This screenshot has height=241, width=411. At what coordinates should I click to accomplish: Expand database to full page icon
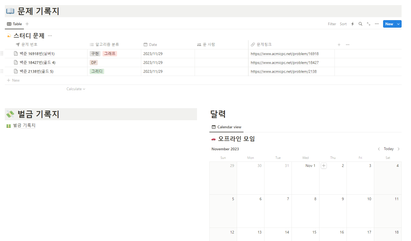tap(369, 24)
